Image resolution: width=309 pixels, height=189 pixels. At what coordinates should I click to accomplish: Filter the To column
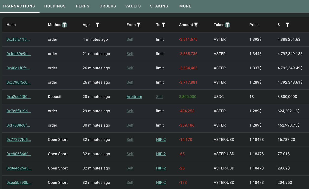(164, 25)
